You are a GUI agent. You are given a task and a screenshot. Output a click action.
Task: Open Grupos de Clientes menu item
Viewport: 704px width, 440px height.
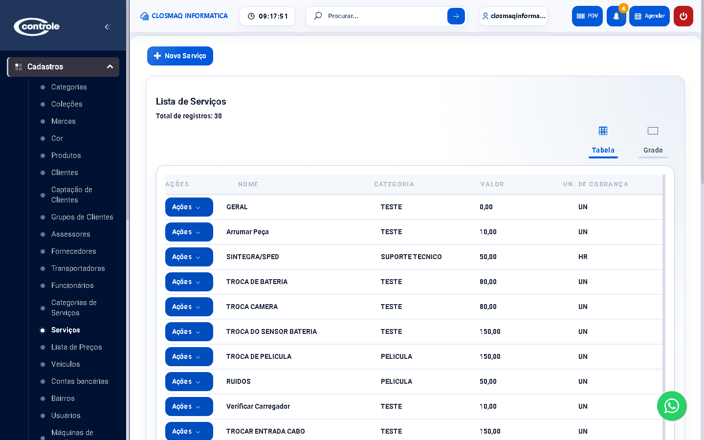(x=82, y=217)
